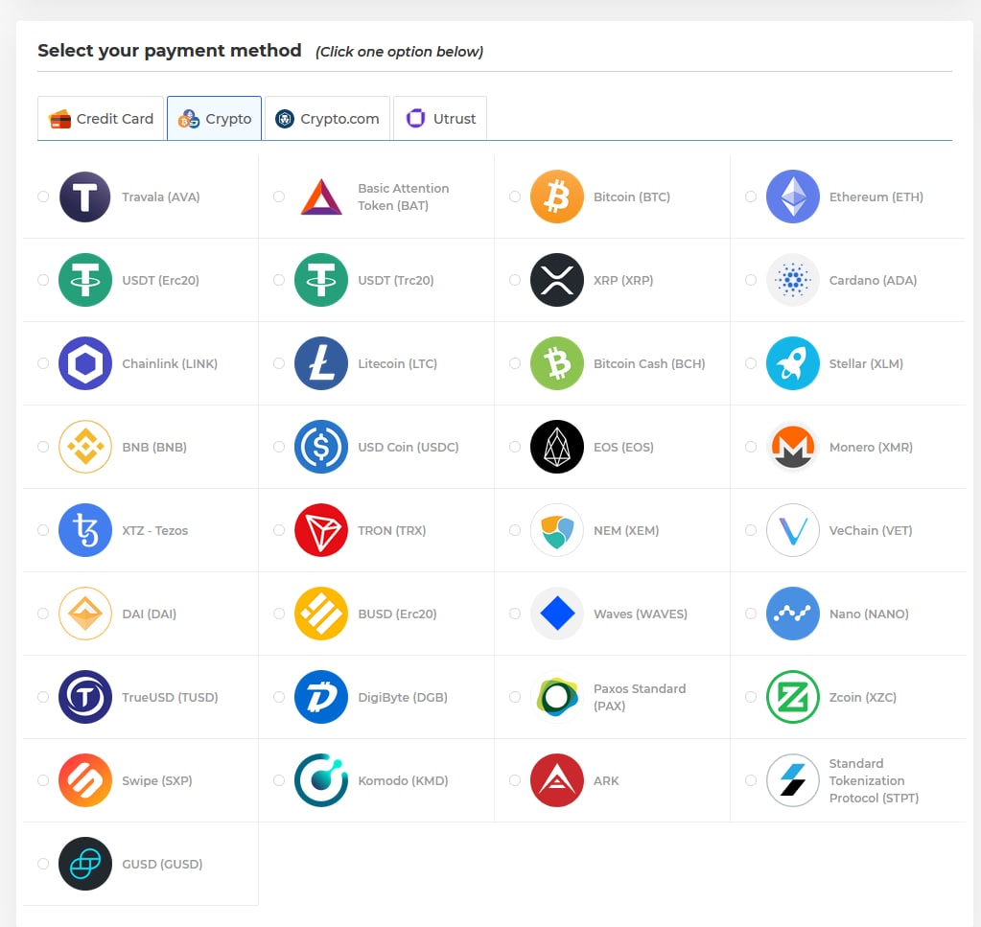The height and width of the screenshot is (927, 981).
Task: Click the Tezos XTZ logo
Action: click(85, 530)
